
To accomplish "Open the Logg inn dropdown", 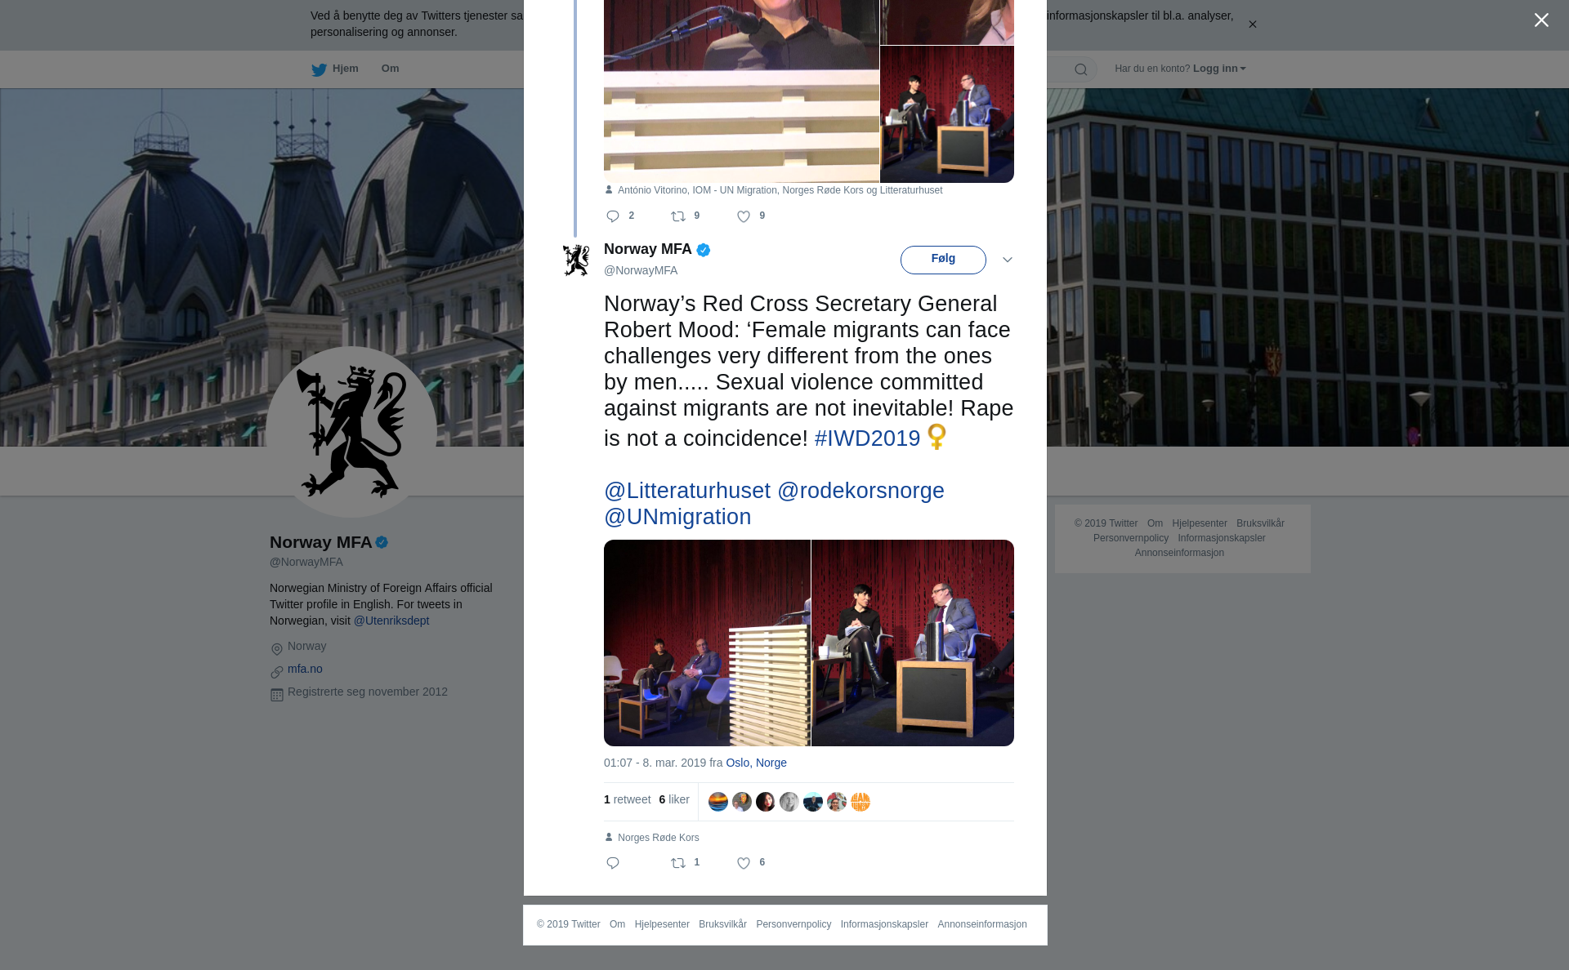I will tap(1219, 69).
